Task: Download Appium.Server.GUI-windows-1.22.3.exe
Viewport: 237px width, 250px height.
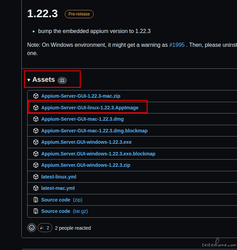Action: 86,142
